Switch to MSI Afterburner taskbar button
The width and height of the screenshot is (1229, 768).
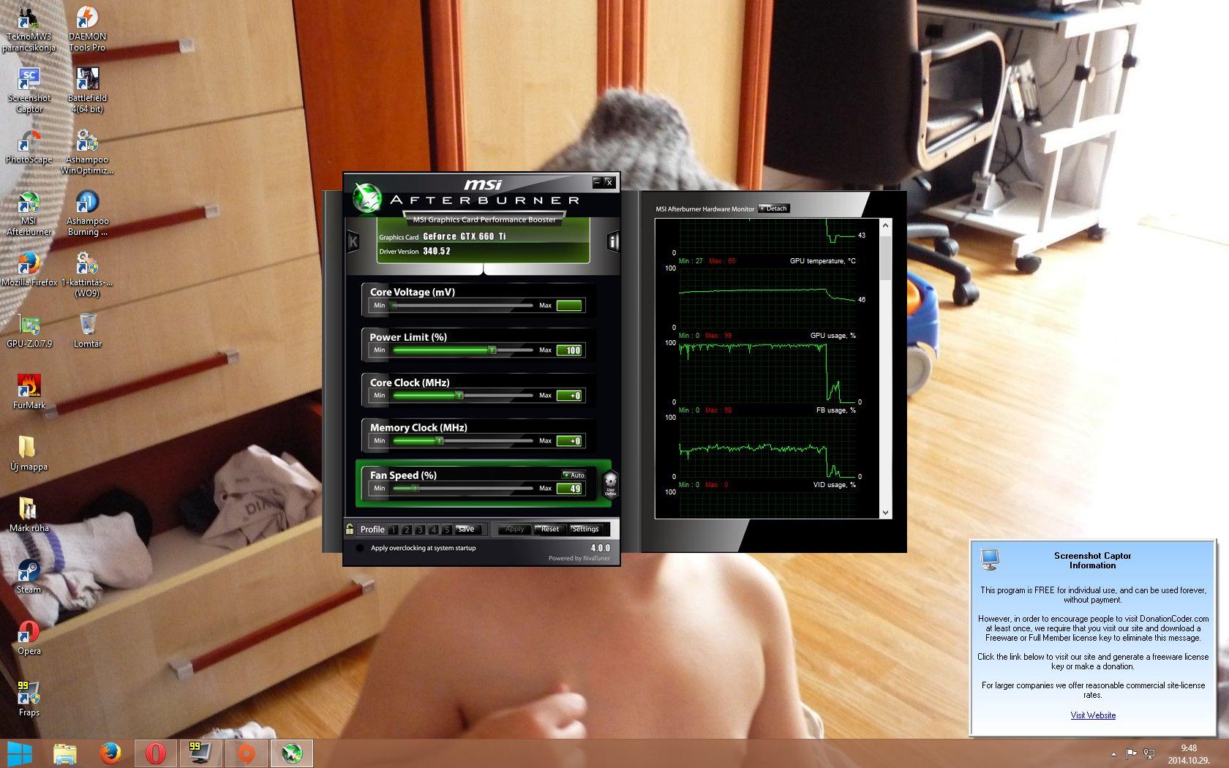[x=292, y=753]
